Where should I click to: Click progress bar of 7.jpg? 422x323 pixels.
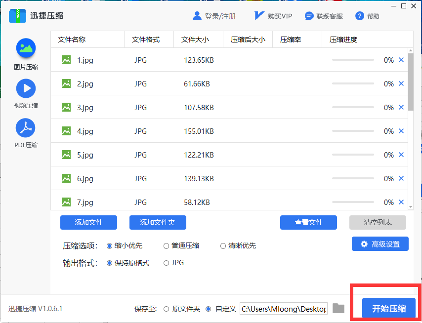(x=353, y=202)
